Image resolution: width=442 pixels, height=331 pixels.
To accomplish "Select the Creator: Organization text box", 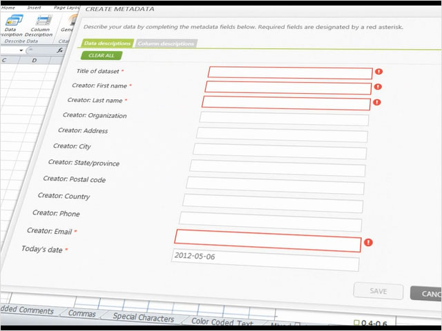I will pos(283,119).
